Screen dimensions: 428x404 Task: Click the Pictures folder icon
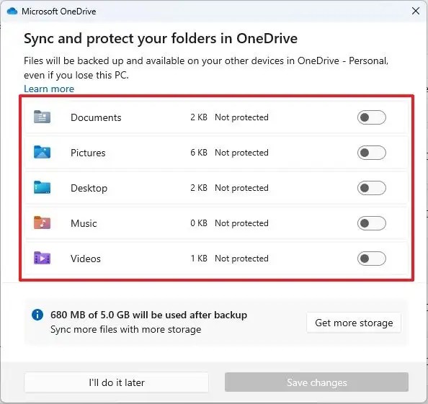(42, 152)
